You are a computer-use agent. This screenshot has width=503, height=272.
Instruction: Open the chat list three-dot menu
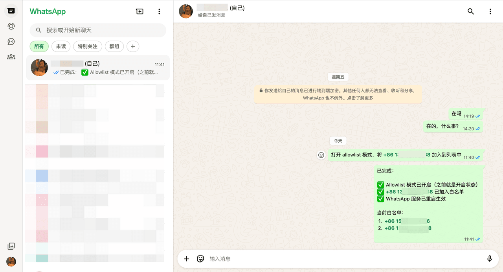[159, 11]
